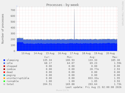Click the 'paging' legend label
Image resolution: width=125 pixels, height=93 pixels.
point(11,75)
